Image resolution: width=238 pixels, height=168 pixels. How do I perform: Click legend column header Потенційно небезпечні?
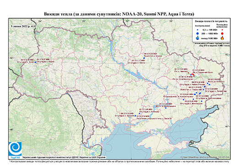click(x=222, y=26)
